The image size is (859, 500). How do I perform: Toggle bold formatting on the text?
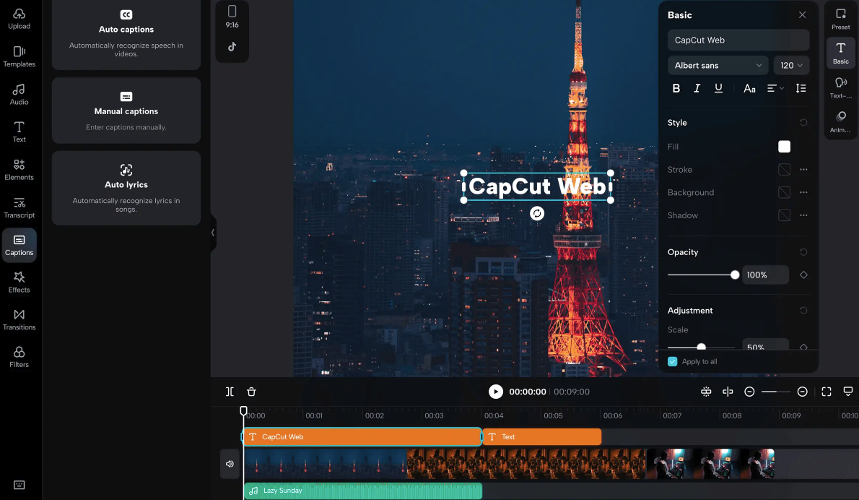coord(676,88)
